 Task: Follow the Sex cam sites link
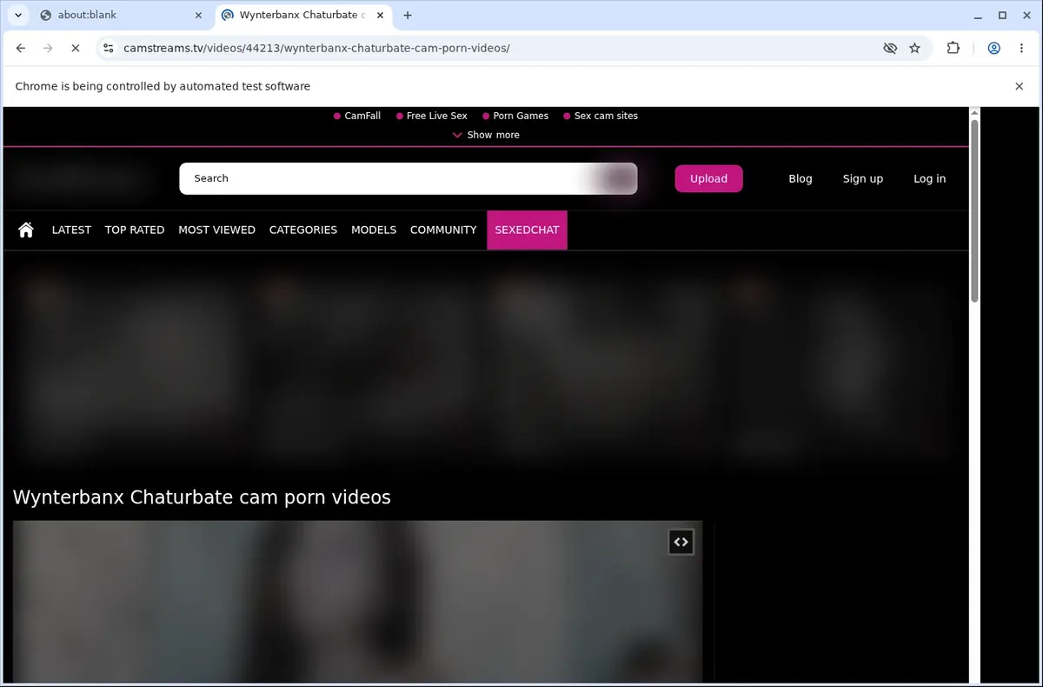[601, 116]
